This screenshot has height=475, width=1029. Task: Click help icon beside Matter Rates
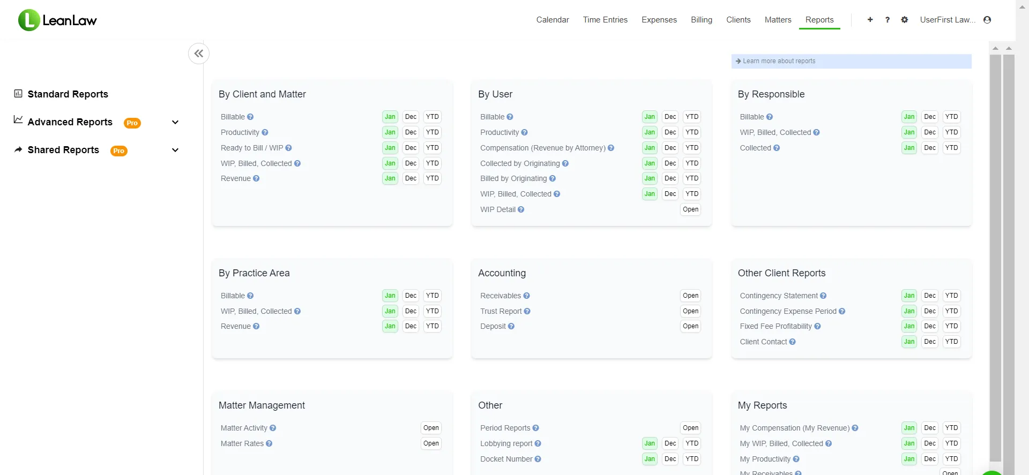(x=269, y=443)
